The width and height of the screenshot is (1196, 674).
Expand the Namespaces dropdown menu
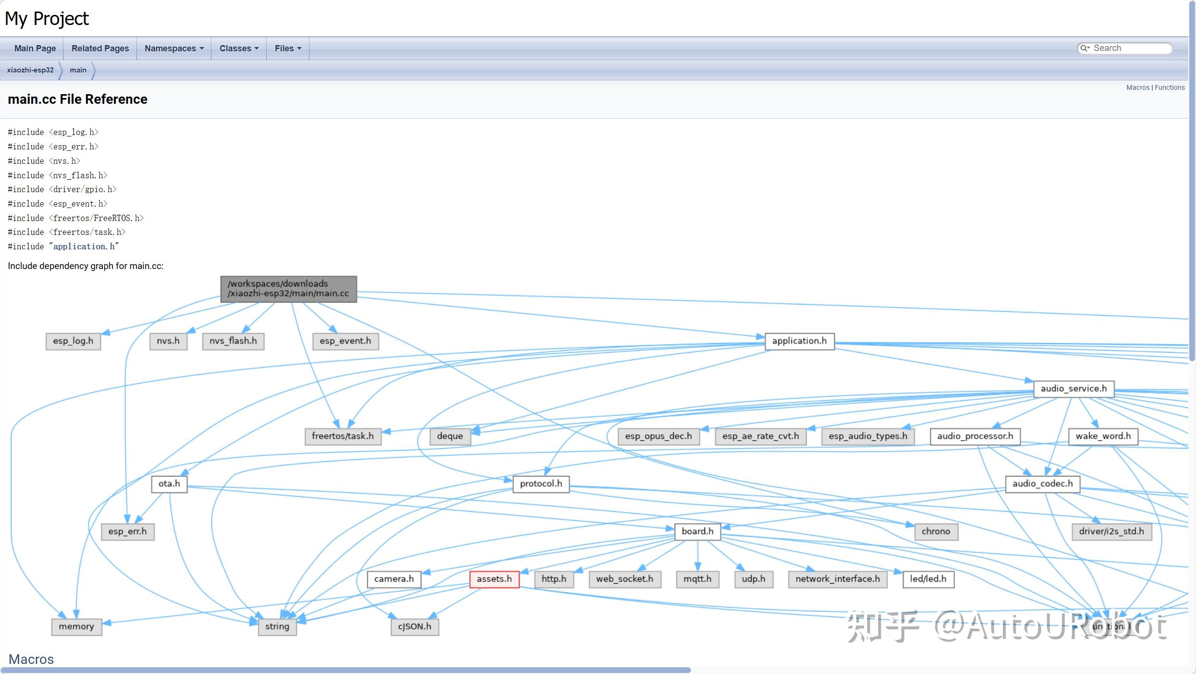click(174, 49)
